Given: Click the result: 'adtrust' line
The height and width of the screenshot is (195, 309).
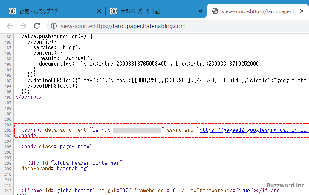Looking at the screenshot, I should (x=66, y=58).
